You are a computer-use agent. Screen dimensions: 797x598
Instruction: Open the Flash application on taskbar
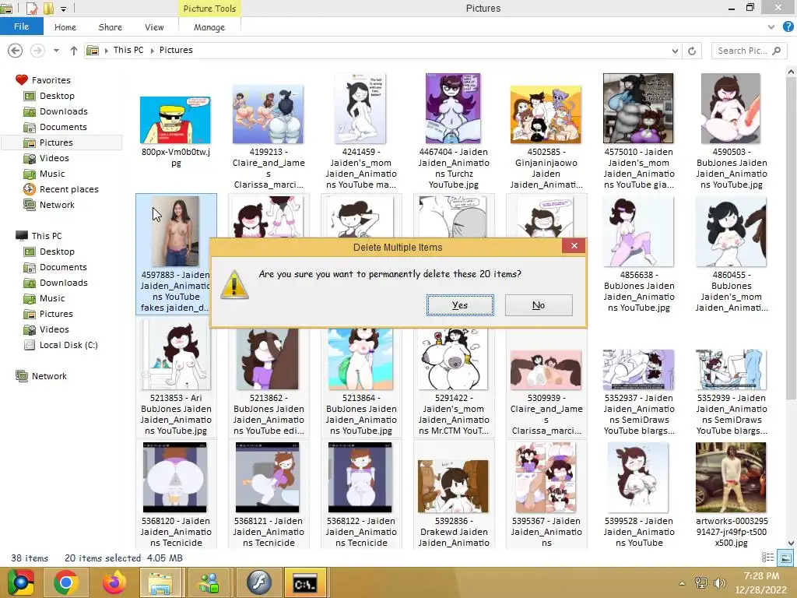click(x=258, y=582)
